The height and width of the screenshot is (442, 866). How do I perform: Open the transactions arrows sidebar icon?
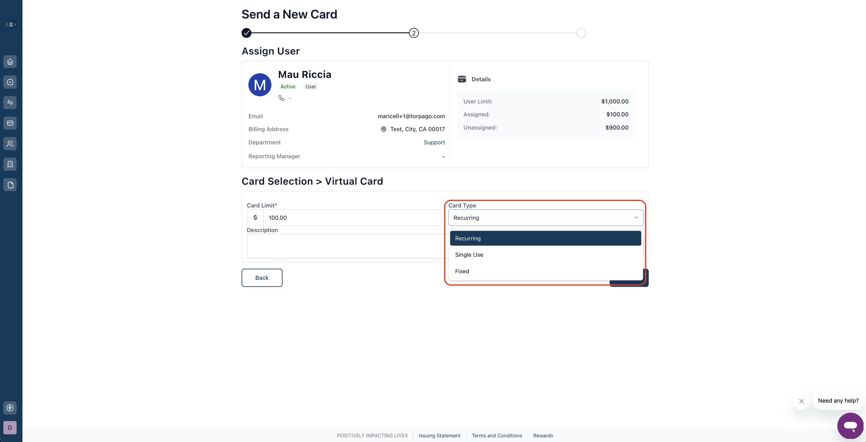[x=10, y=103]
